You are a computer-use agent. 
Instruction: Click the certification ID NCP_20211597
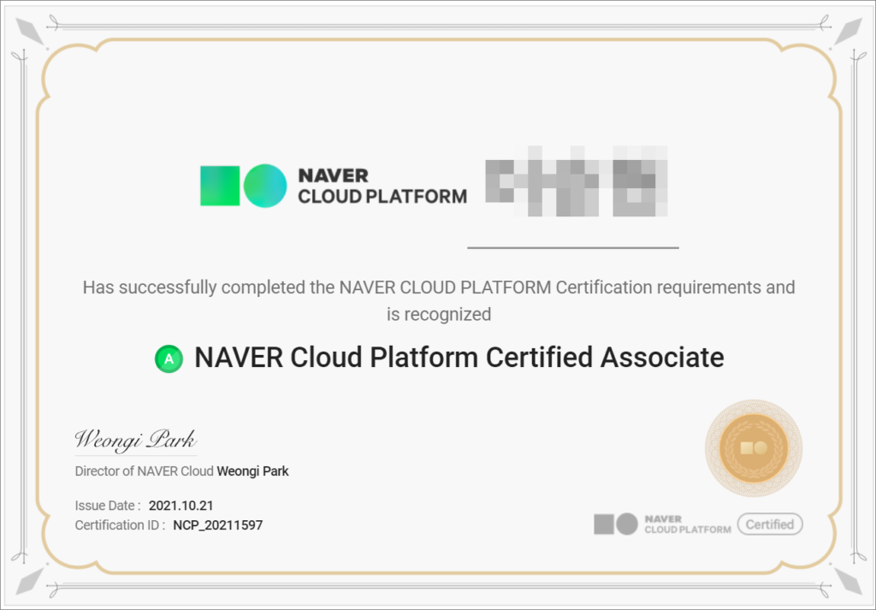[217, 525]
